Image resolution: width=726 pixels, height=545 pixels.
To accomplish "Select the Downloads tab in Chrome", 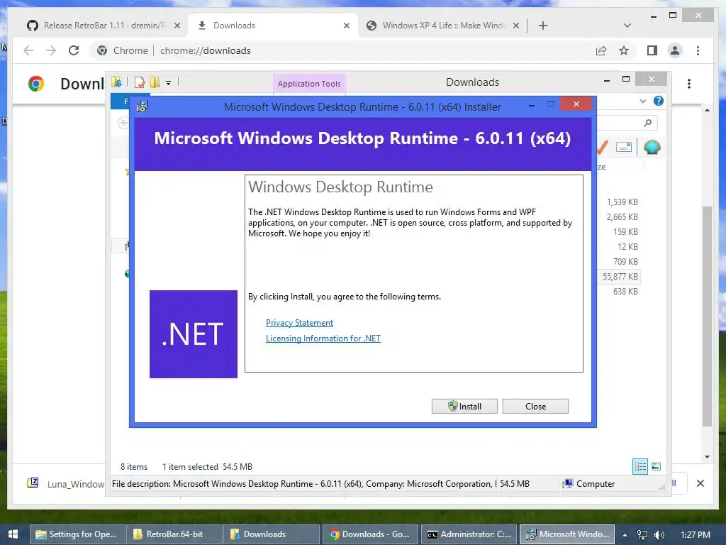I will 273,26.
